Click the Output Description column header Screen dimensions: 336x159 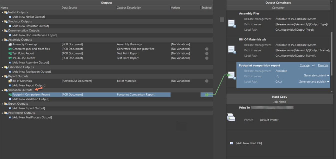point(129,8)
